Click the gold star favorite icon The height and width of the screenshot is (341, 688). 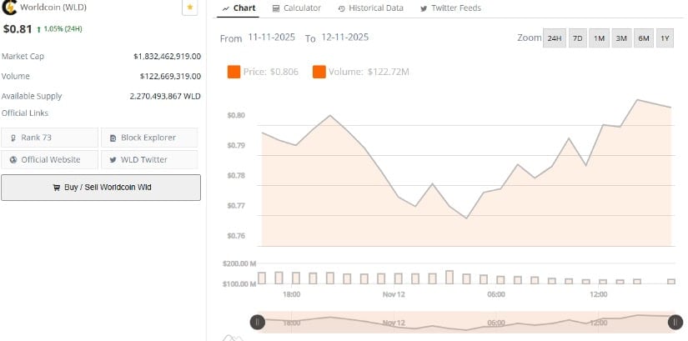(x=189, y=8)
